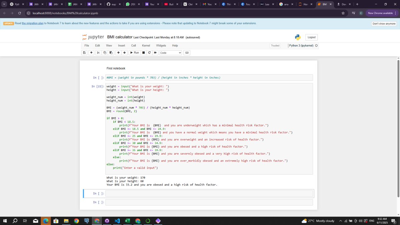
Task: Run the selected cell
Action: click(134, 53)
